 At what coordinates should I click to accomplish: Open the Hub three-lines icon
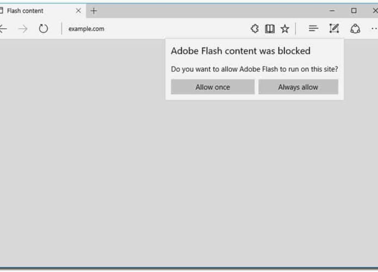313,28
